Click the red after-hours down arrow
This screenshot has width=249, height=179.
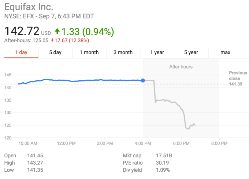[x=53, y=40]
